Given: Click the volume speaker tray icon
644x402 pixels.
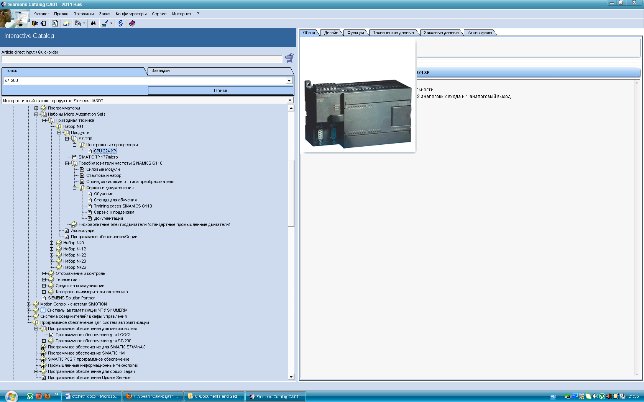Looking at the screenshot, I should click(595, 396).
